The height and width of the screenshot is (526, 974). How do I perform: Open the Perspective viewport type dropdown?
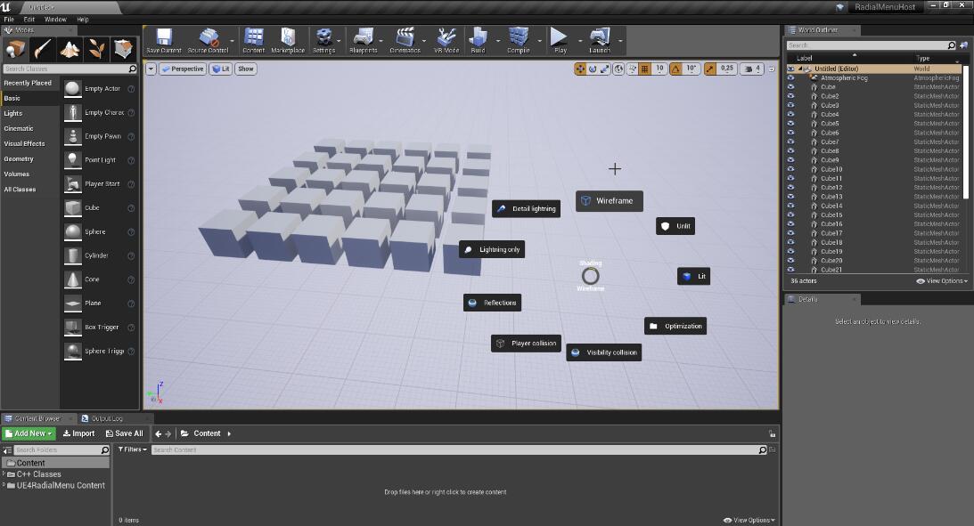(x=183, y=69)
